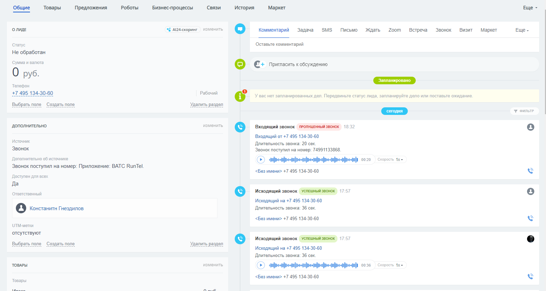Open the Маркет tab in top navigation

coord(277,8)
